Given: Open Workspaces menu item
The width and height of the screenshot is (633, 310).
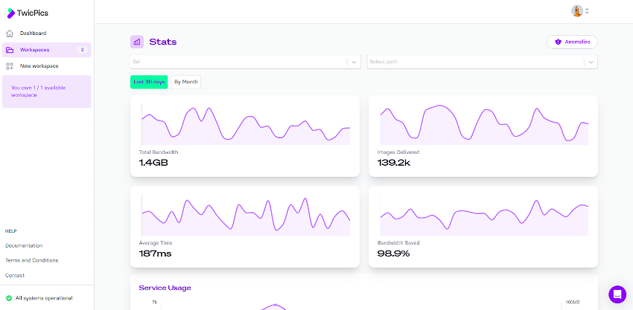Looking at the screenshot, I should (x=46, y=50).
